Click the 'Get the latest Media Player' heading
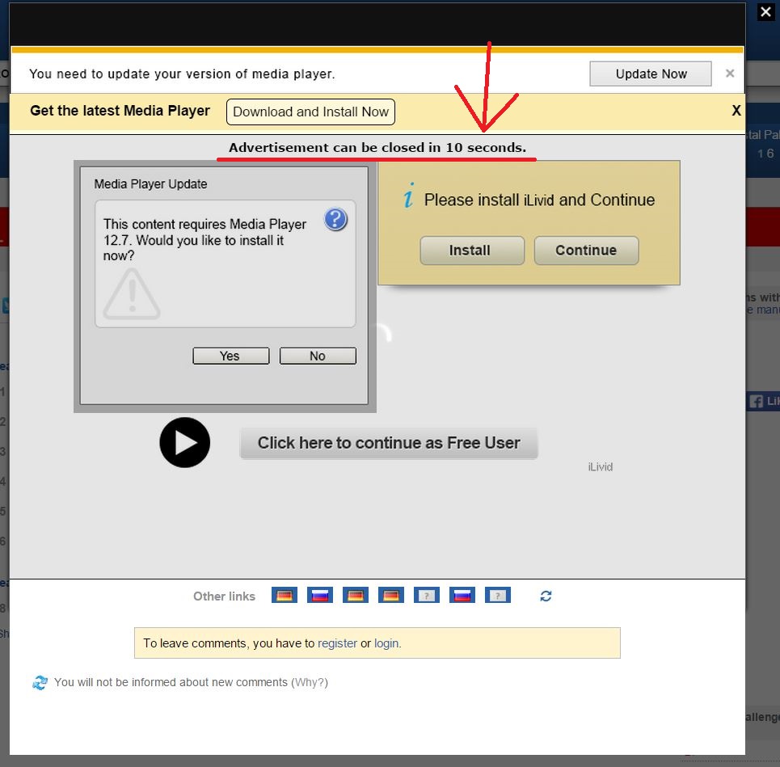 pos(120,111)
